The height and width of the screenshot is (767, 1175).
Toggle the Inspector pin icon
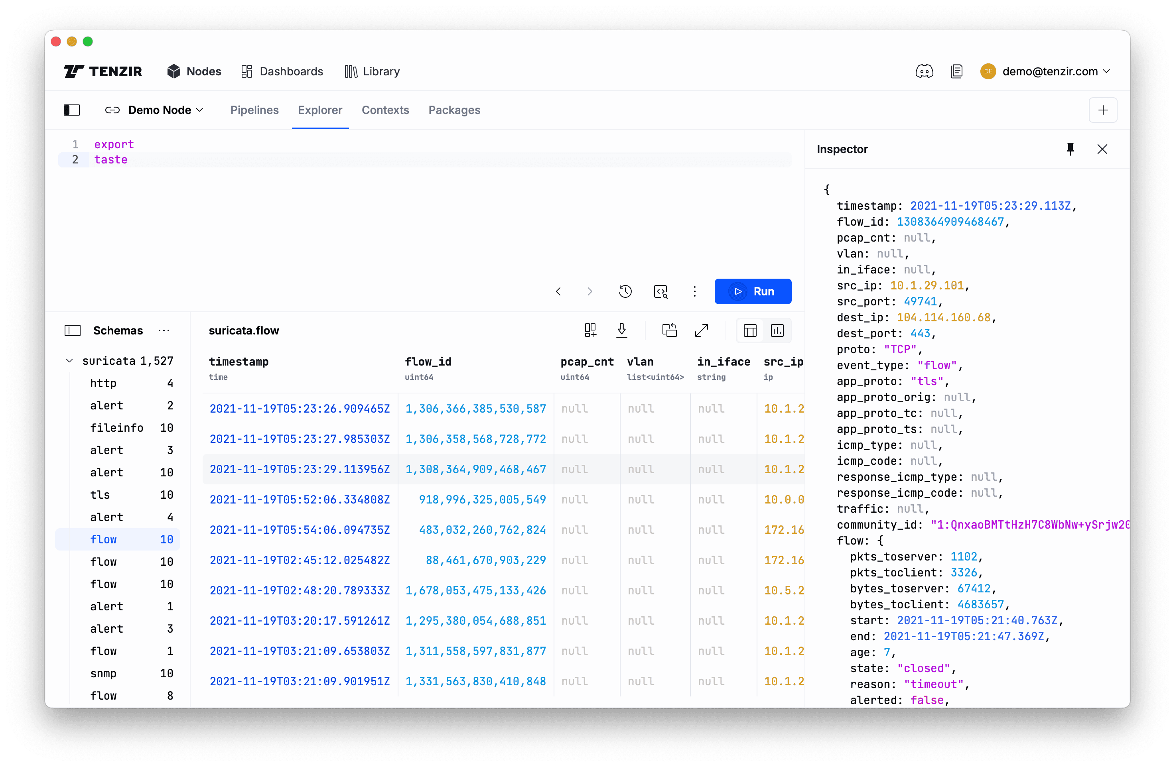[1070, 149]
